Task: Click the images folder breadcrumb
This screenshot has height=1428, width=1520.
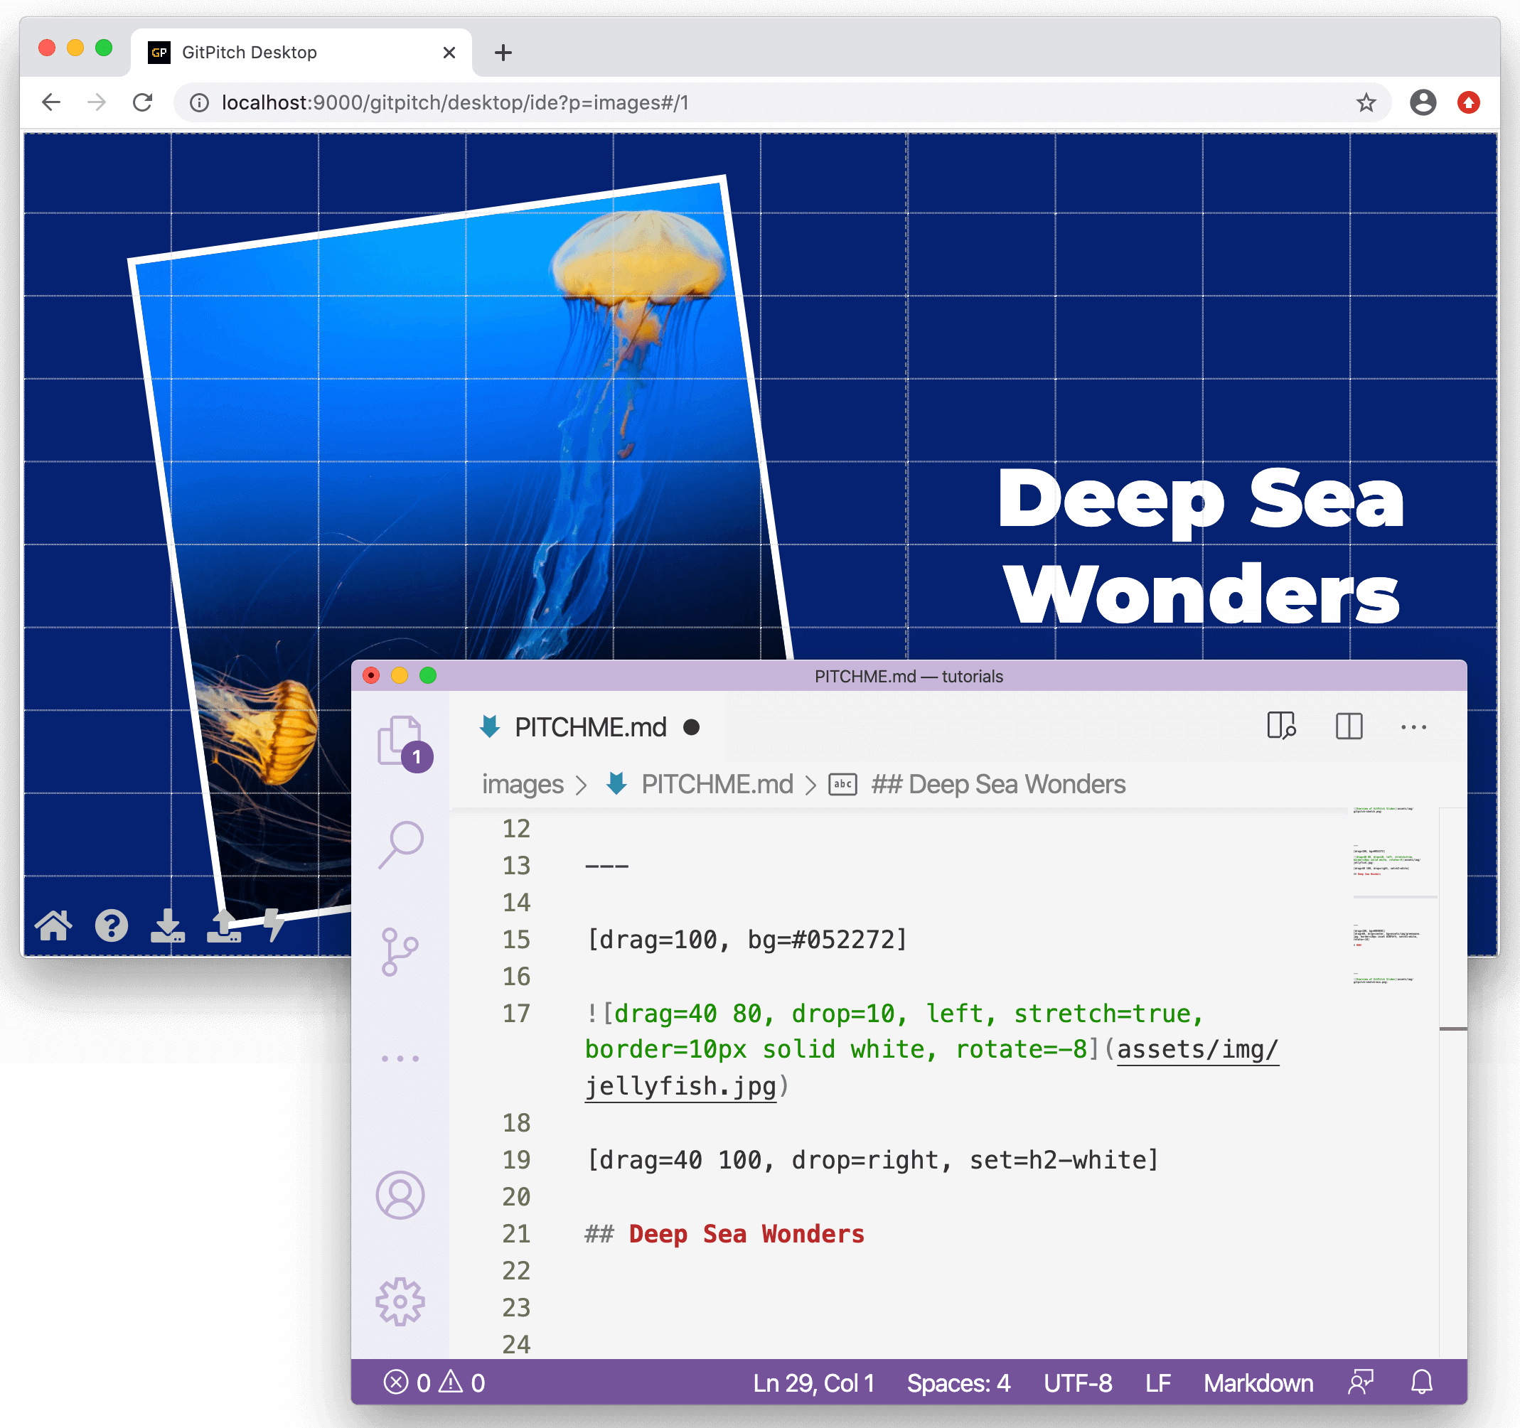Action: point(523,784)
